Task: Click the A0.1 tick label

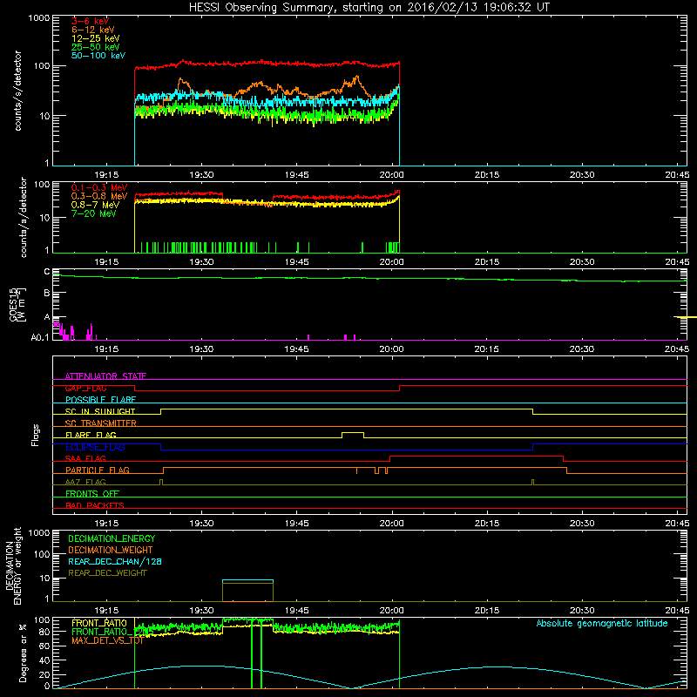Action: [x=40, y=337]
